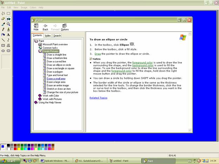Pick the Pick Color eyedropper tool
Screen dimensions: 219x164
[x=3, y=24]
